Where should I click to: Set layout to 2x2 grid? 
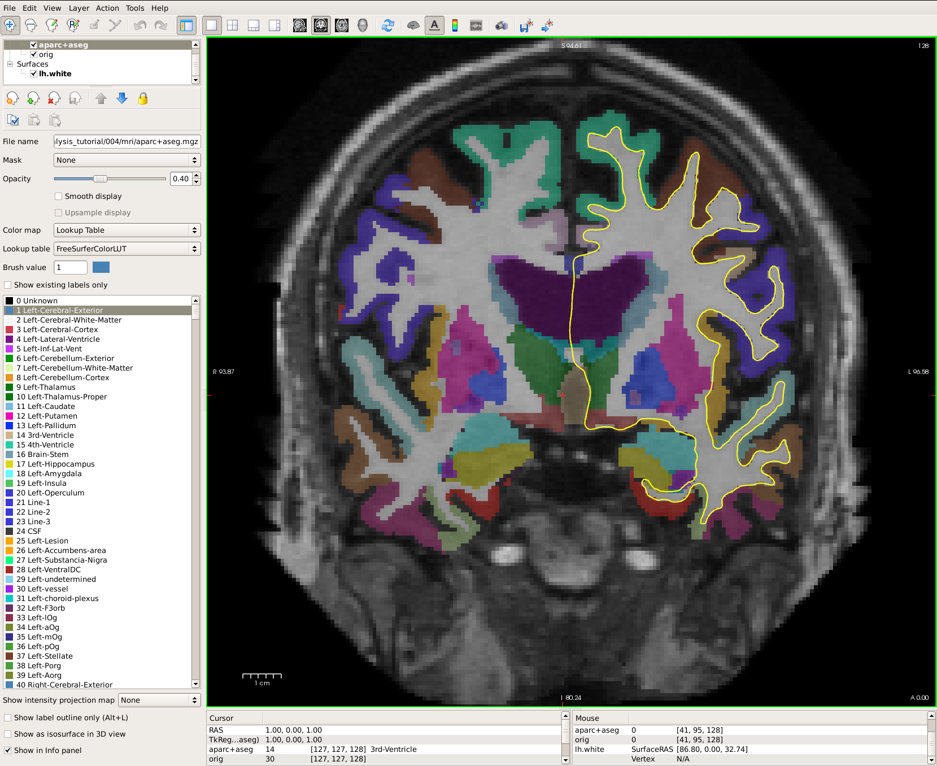[x=232, y=25]
